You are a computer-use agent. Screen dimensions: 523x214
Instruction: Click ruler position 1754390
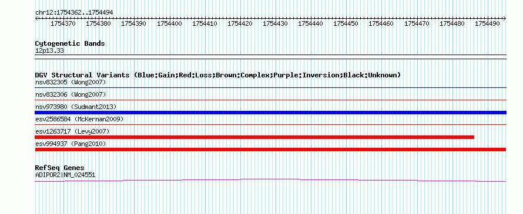[x=134, y=24]
